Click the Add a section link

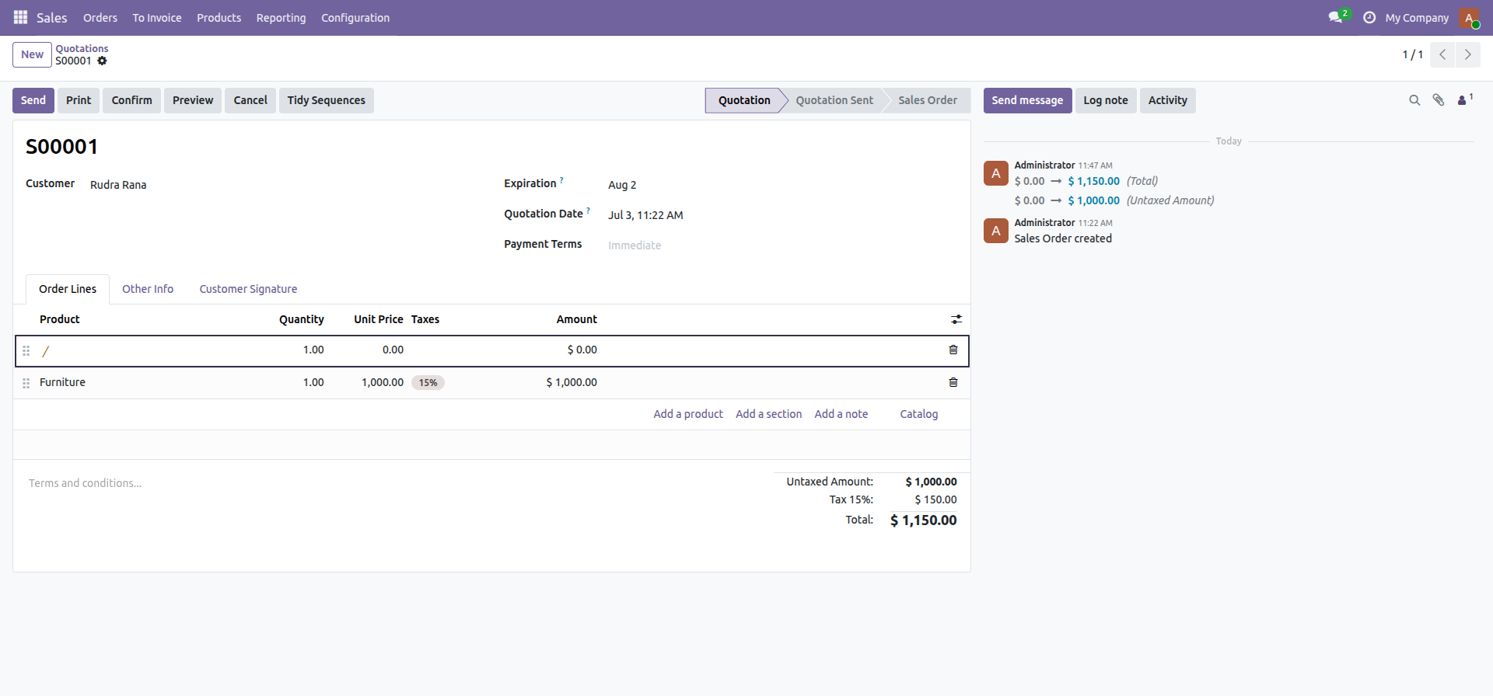(768, 414)
